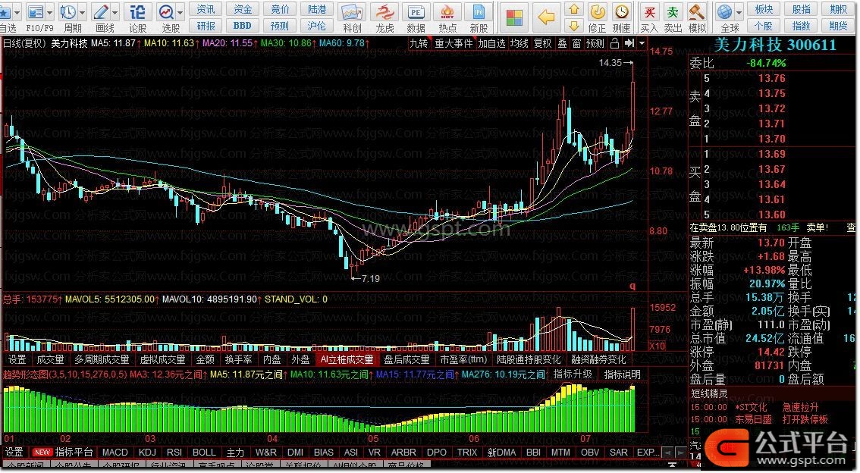Click the 测速 speed test clock icon

(621, 11)
